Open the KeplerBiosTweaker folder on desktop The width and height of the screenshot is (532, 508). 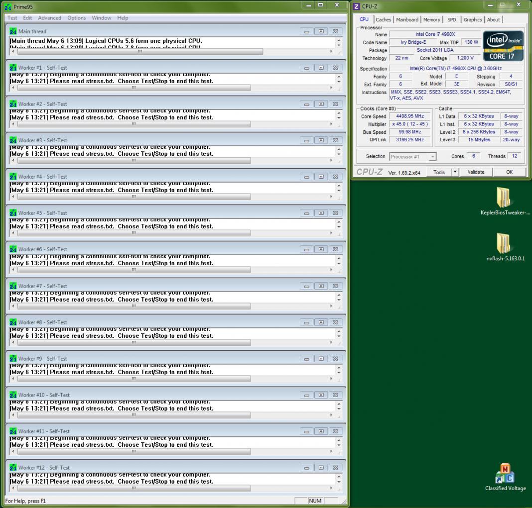(x=505, y=202)
